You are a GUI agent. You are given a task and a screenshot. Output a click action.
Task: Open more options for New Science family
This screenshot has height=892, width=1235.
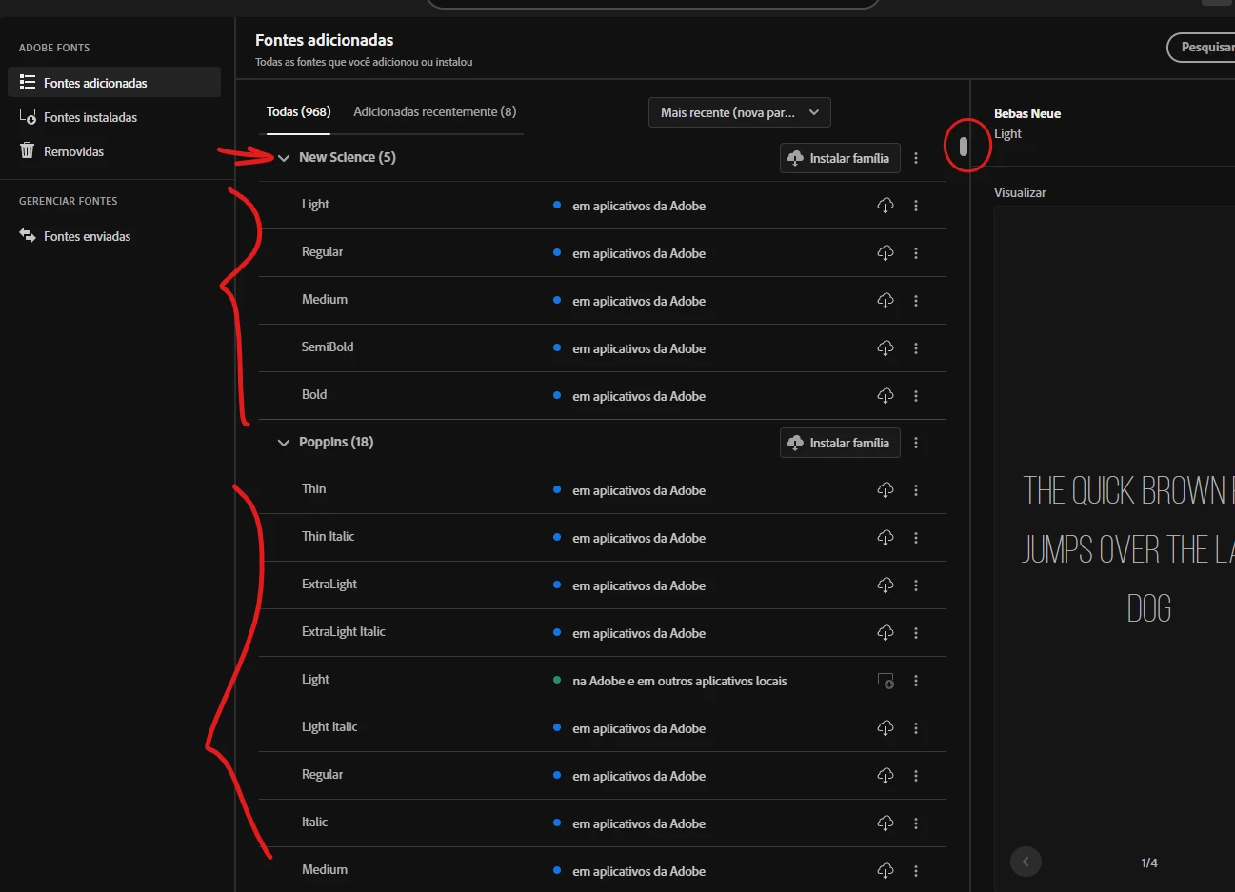pos(916,158)
